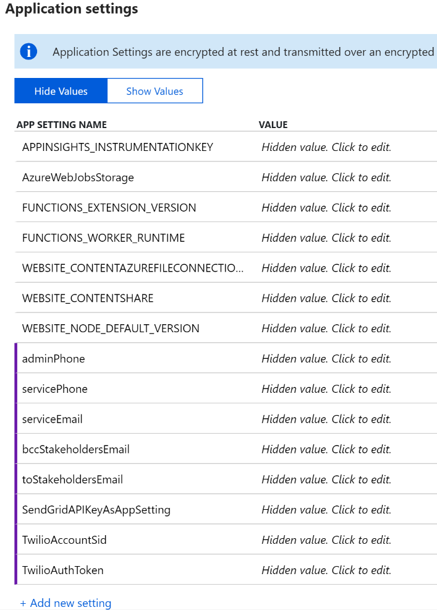Edit the TwilioAuthToken hidden value
The image size is (437, 610).
point(326,570)
